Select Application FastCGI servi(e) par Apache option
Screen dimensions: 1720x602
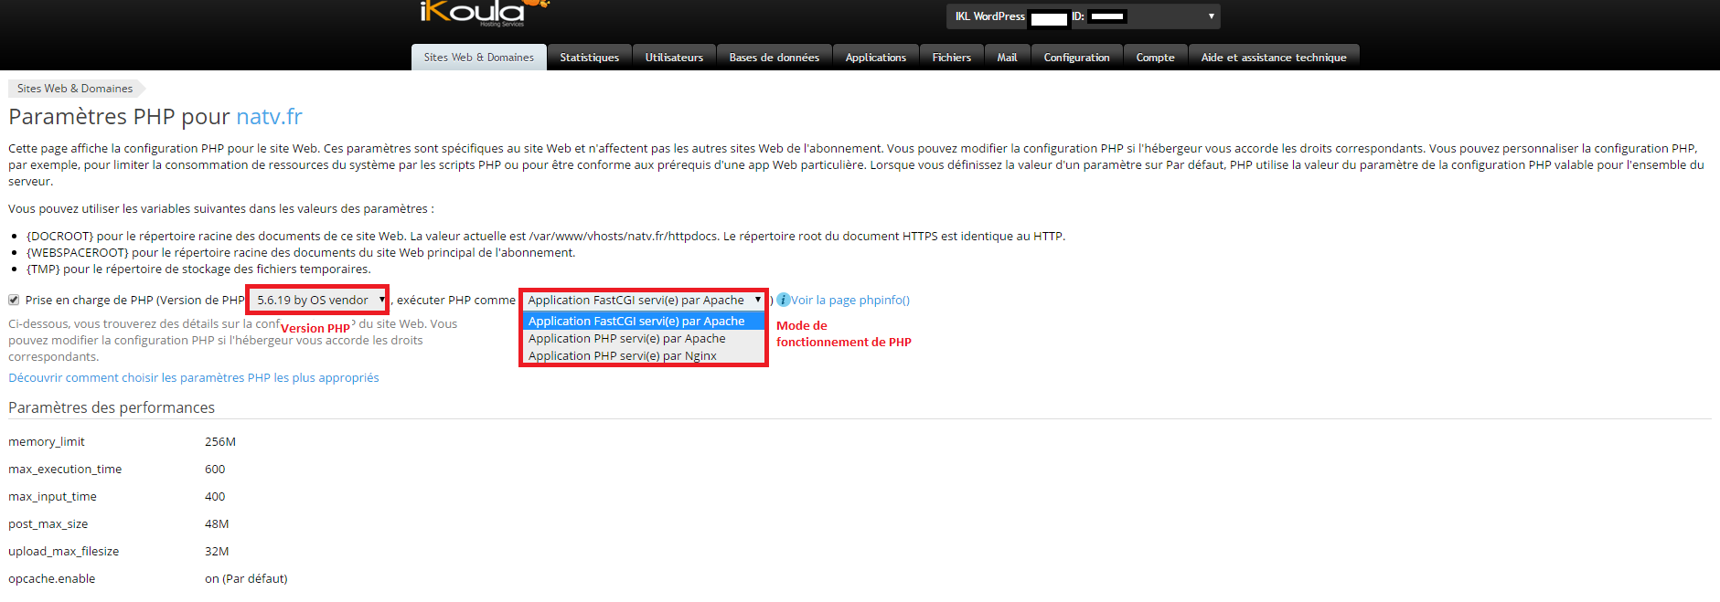pos(636,322)
